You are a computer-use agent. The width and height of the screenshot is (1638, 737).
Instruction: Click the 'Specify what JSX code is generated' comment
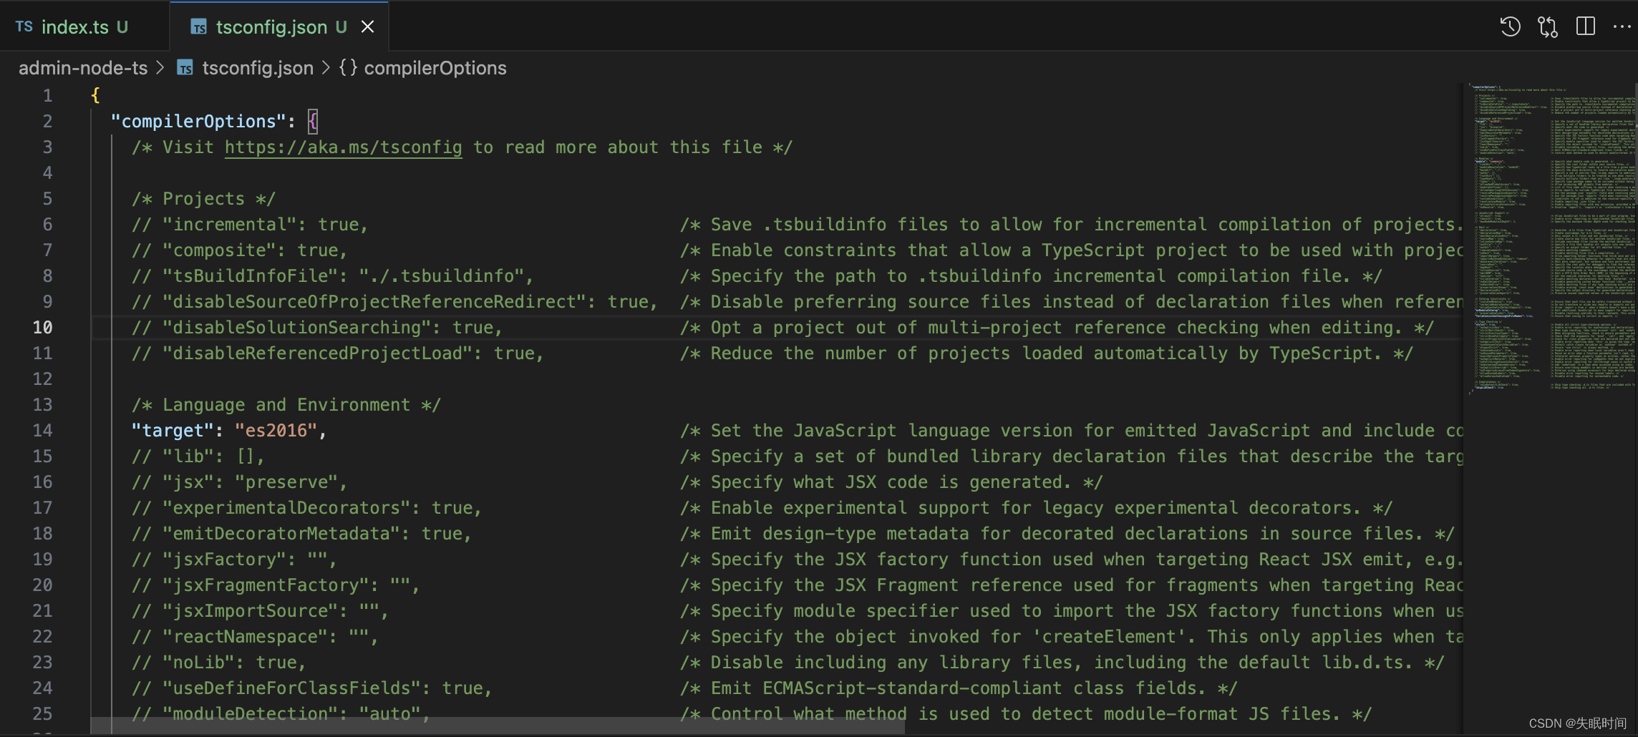point(891,482)
